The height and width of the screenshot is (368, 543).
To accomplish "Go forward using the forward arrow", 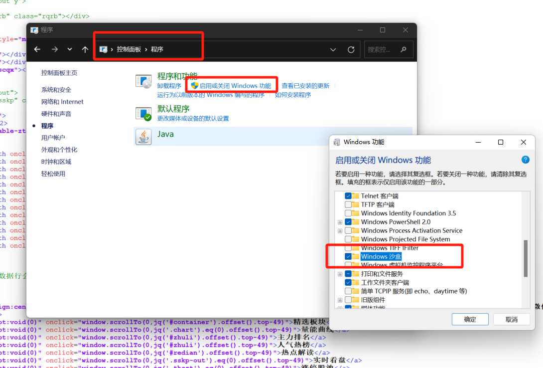I will click(x=54, y=49).
